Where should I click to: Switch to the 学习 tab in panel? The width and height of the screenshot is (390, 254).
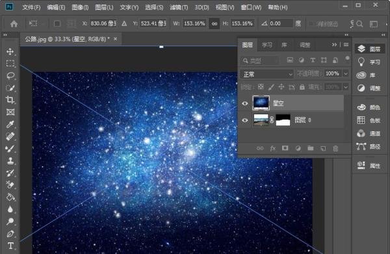(x=267, y=45)
